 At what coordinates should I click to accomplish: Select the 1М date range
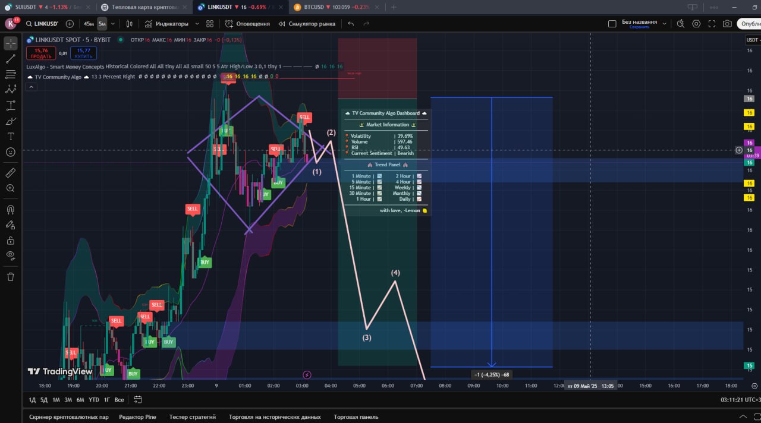(56, 400)
